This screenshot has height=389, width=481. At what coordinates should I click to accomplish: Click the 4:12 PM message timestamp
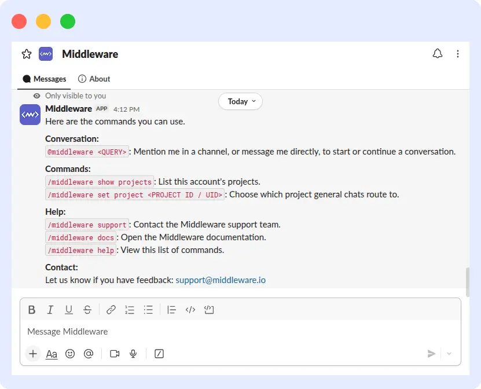tap(126, 109)
